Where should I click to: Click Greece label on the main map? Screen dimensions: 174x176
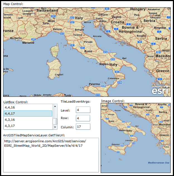pos(163,71)
